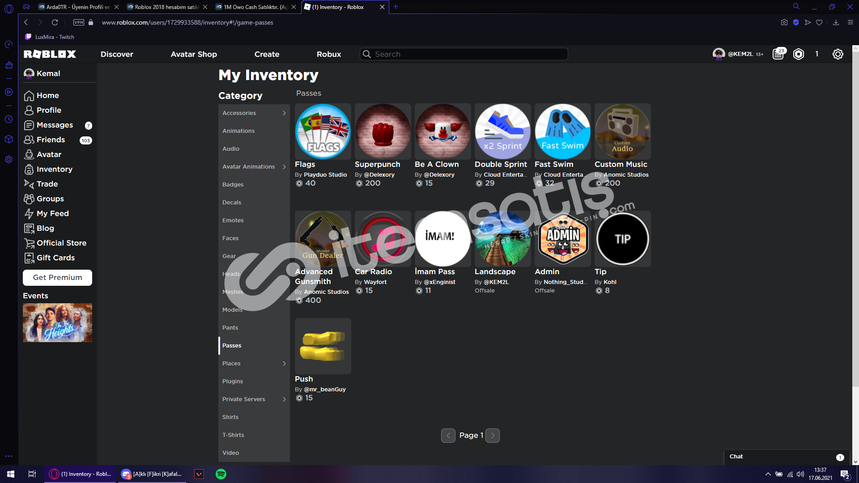Click the Groups icon in left sidebar
The width and height of the screenshot is (859, 483).
[29, 199]
